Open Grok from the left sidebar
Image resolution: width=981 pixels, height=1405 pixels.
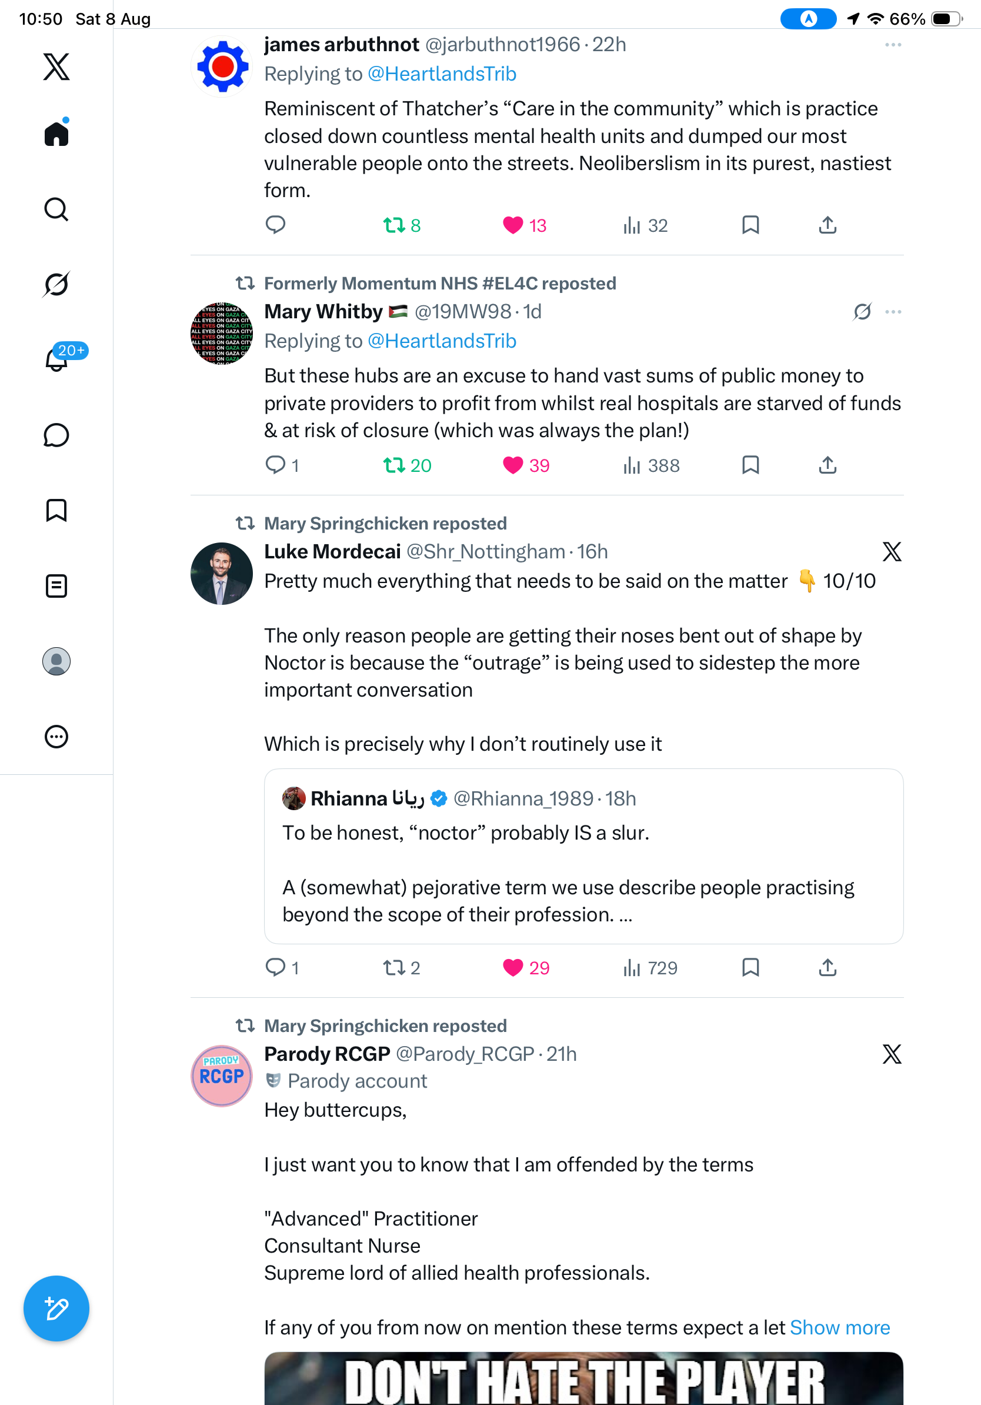[56, 285]
